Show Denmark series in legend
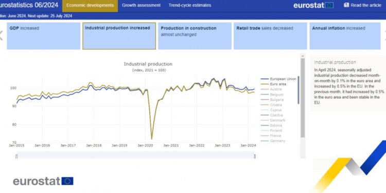386x193 pixels. [x=273, y=120]
